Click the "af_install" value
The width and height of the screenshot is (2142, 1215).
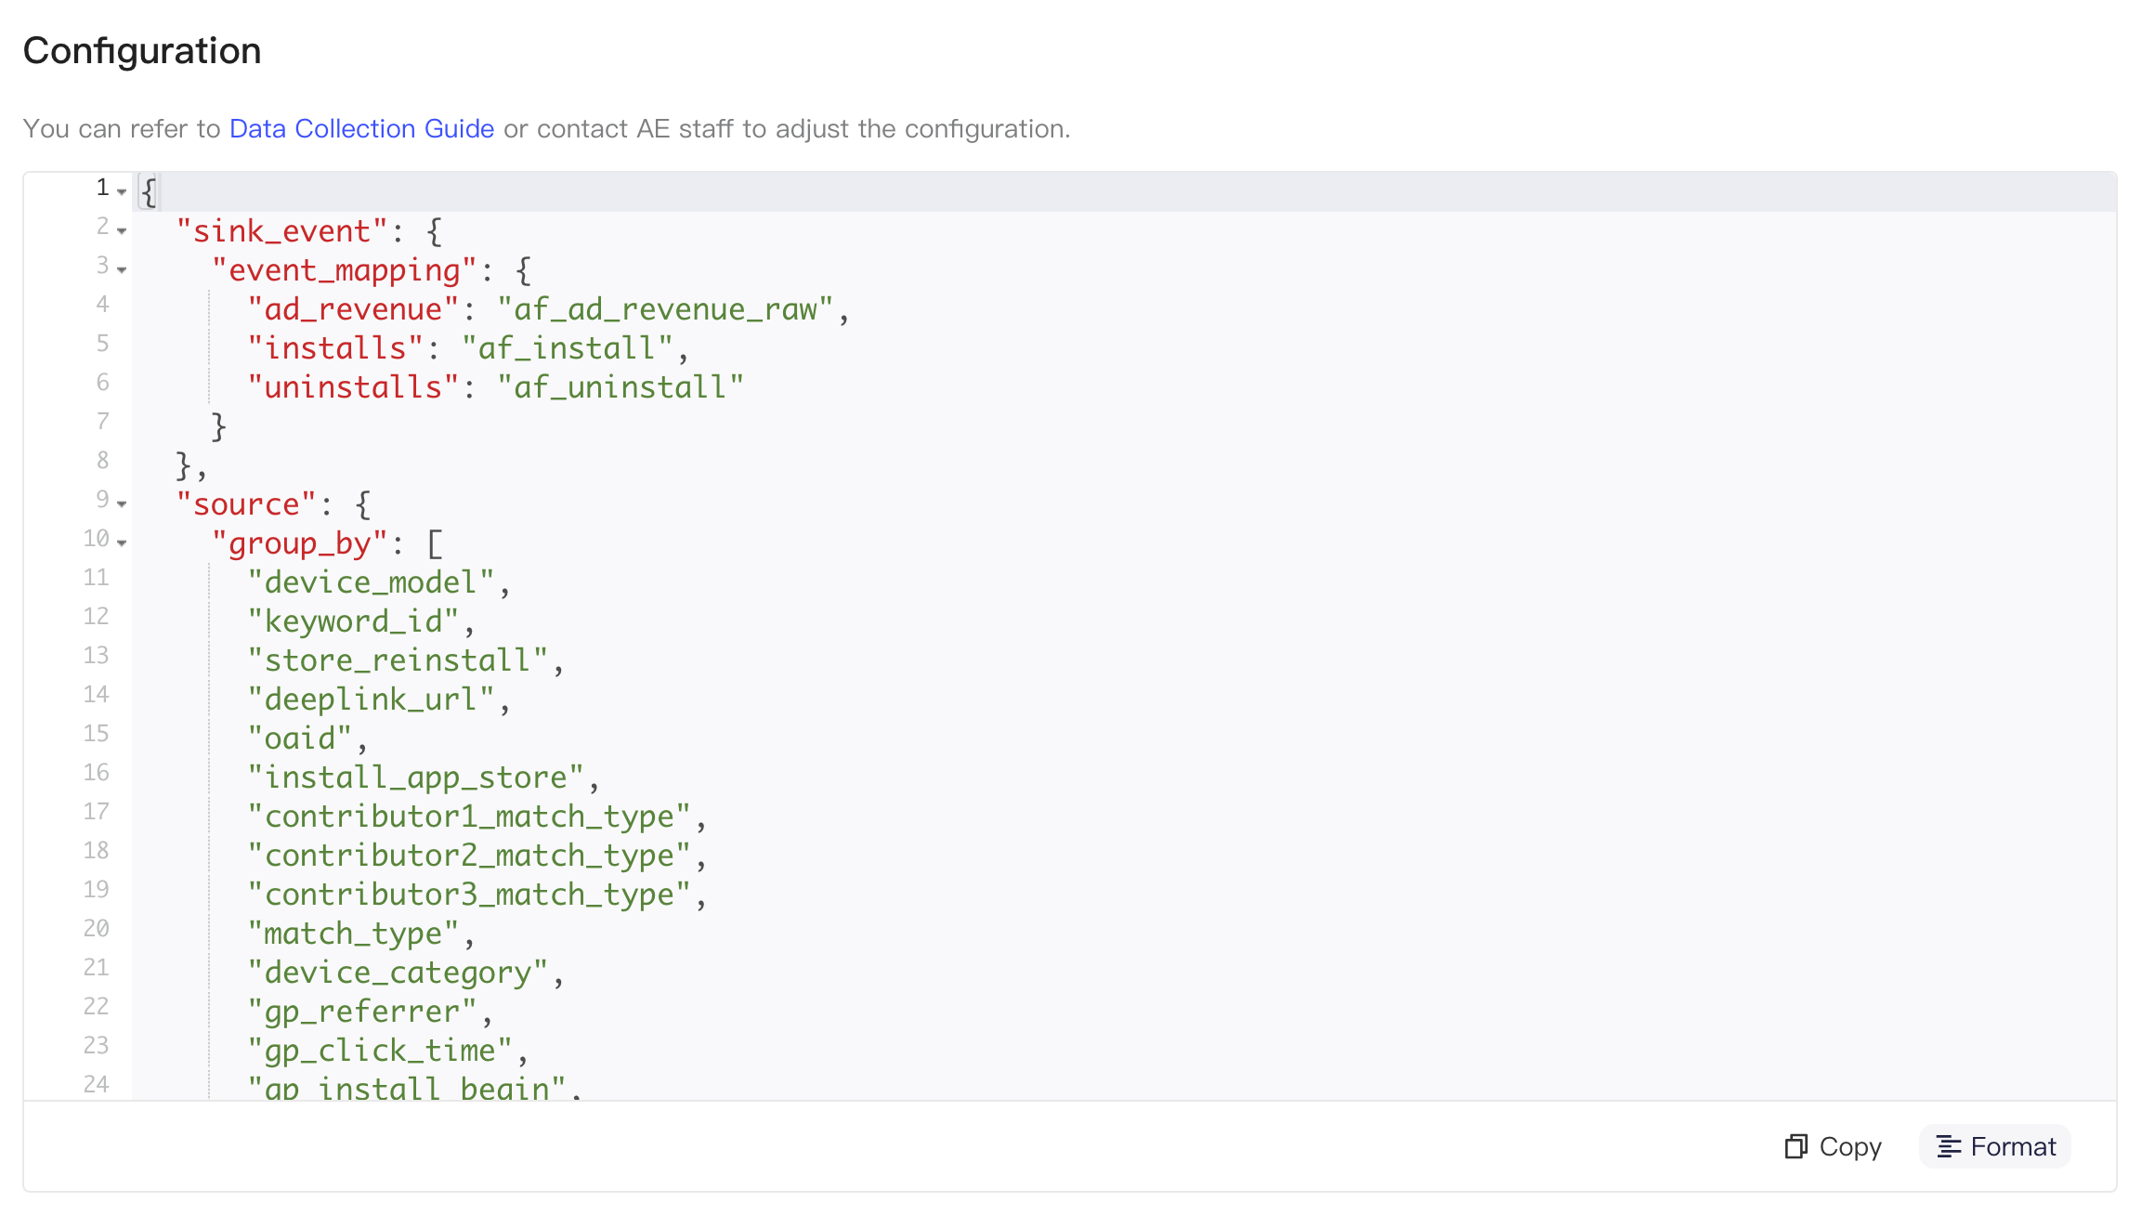point(568,347)
